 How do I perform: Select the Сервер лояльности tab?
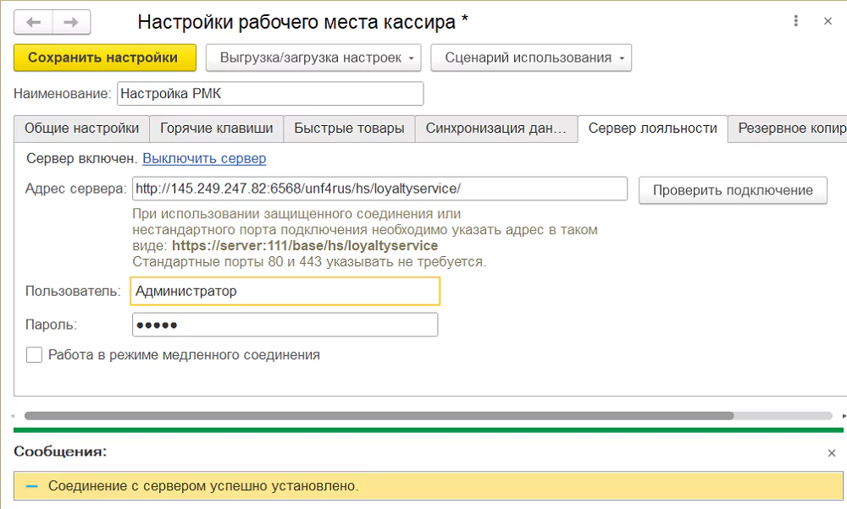coord(652,129)
